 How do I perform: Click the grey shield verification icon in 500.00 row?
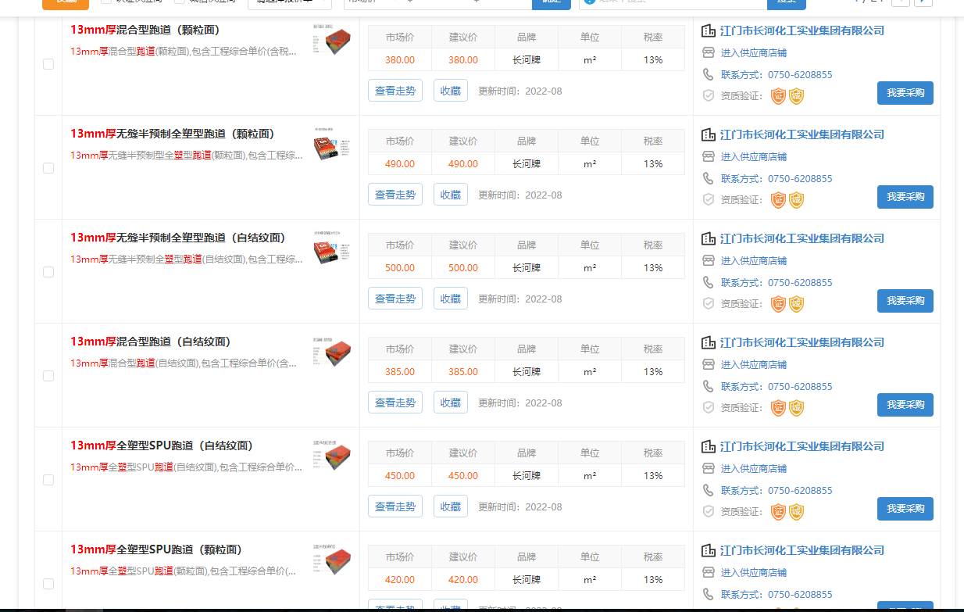(709, 303)
